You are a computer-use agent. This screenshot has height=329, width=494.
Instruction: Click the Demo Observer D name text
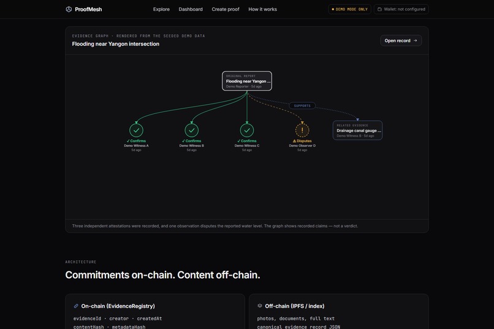pos(302,146)
